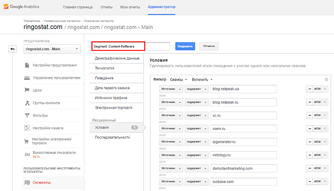The height and width of the screenshot is (191, 334).
Task: Click the Google Analytics logo
Action: (x=21, y=7)
